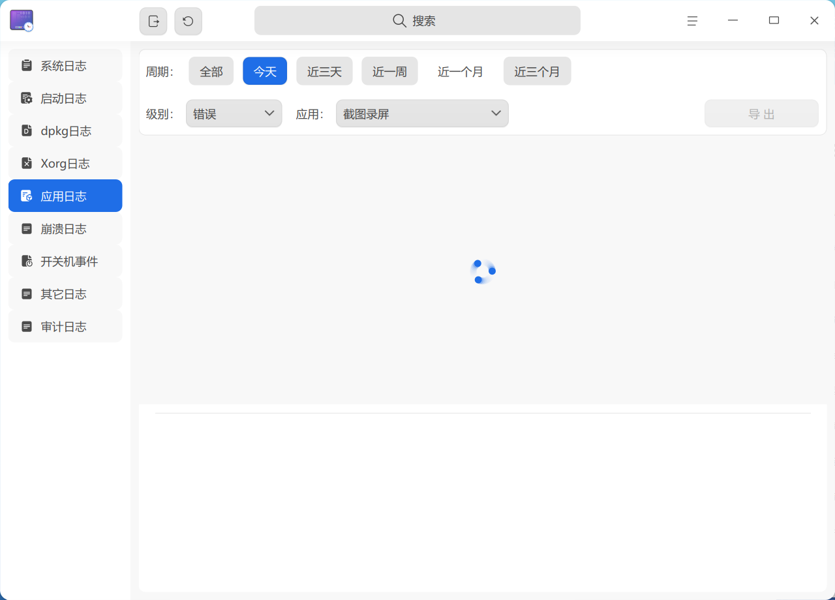Click the 审计日志 sidebar icon
The width and height of the screenshot is (835, 600).
(x=27, y=326)
